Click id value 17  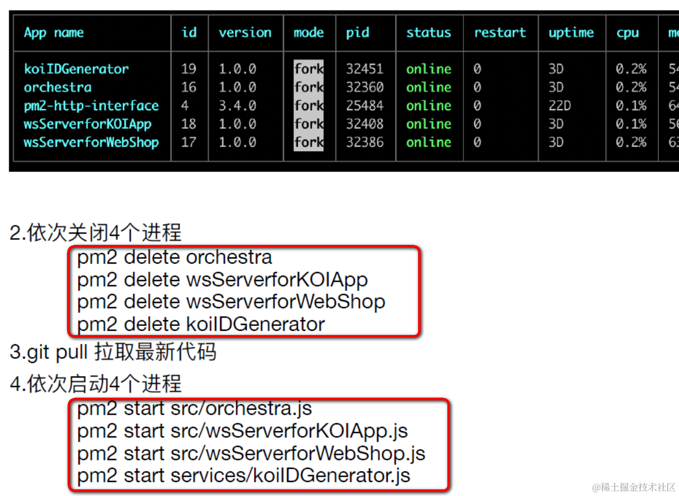189,142
